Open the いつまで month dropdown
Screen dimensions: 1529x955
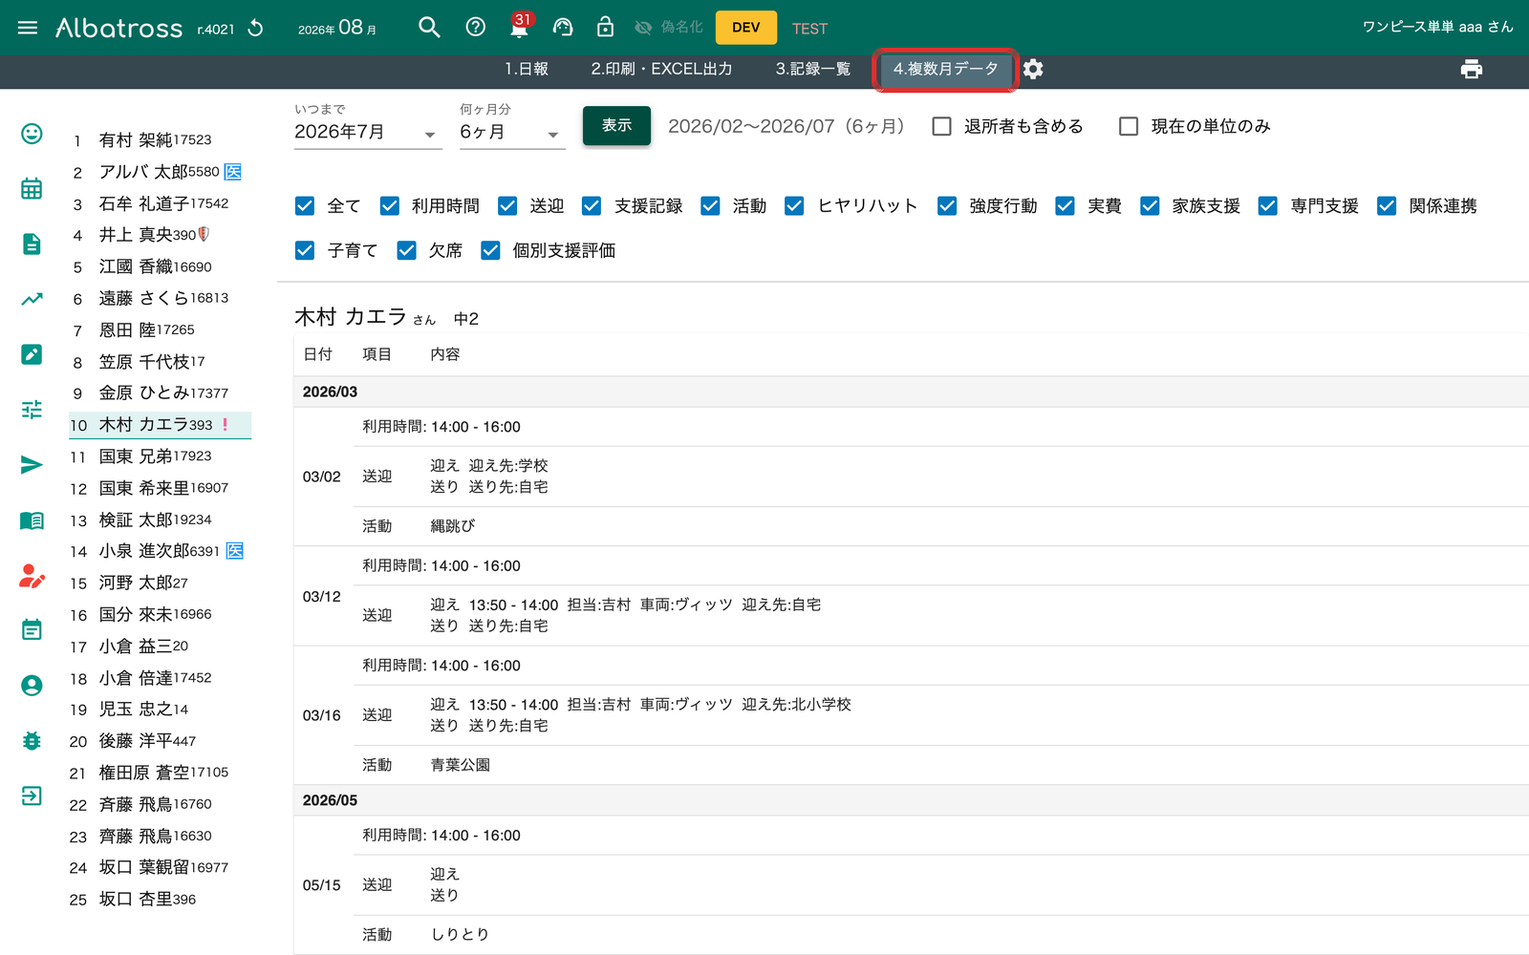368,133
